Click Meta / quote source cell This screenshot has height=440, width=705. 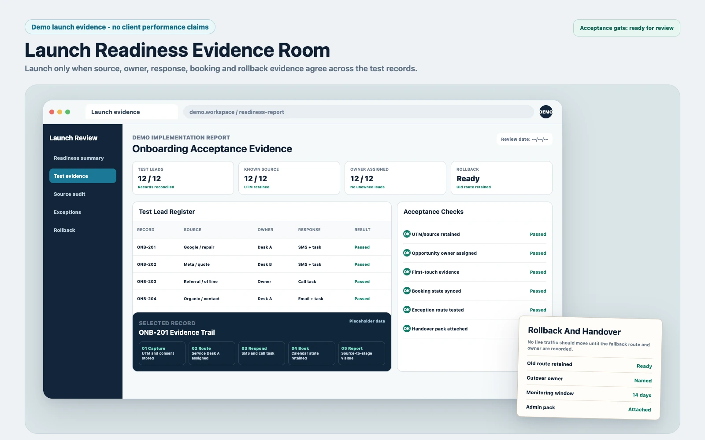(197, 264)
